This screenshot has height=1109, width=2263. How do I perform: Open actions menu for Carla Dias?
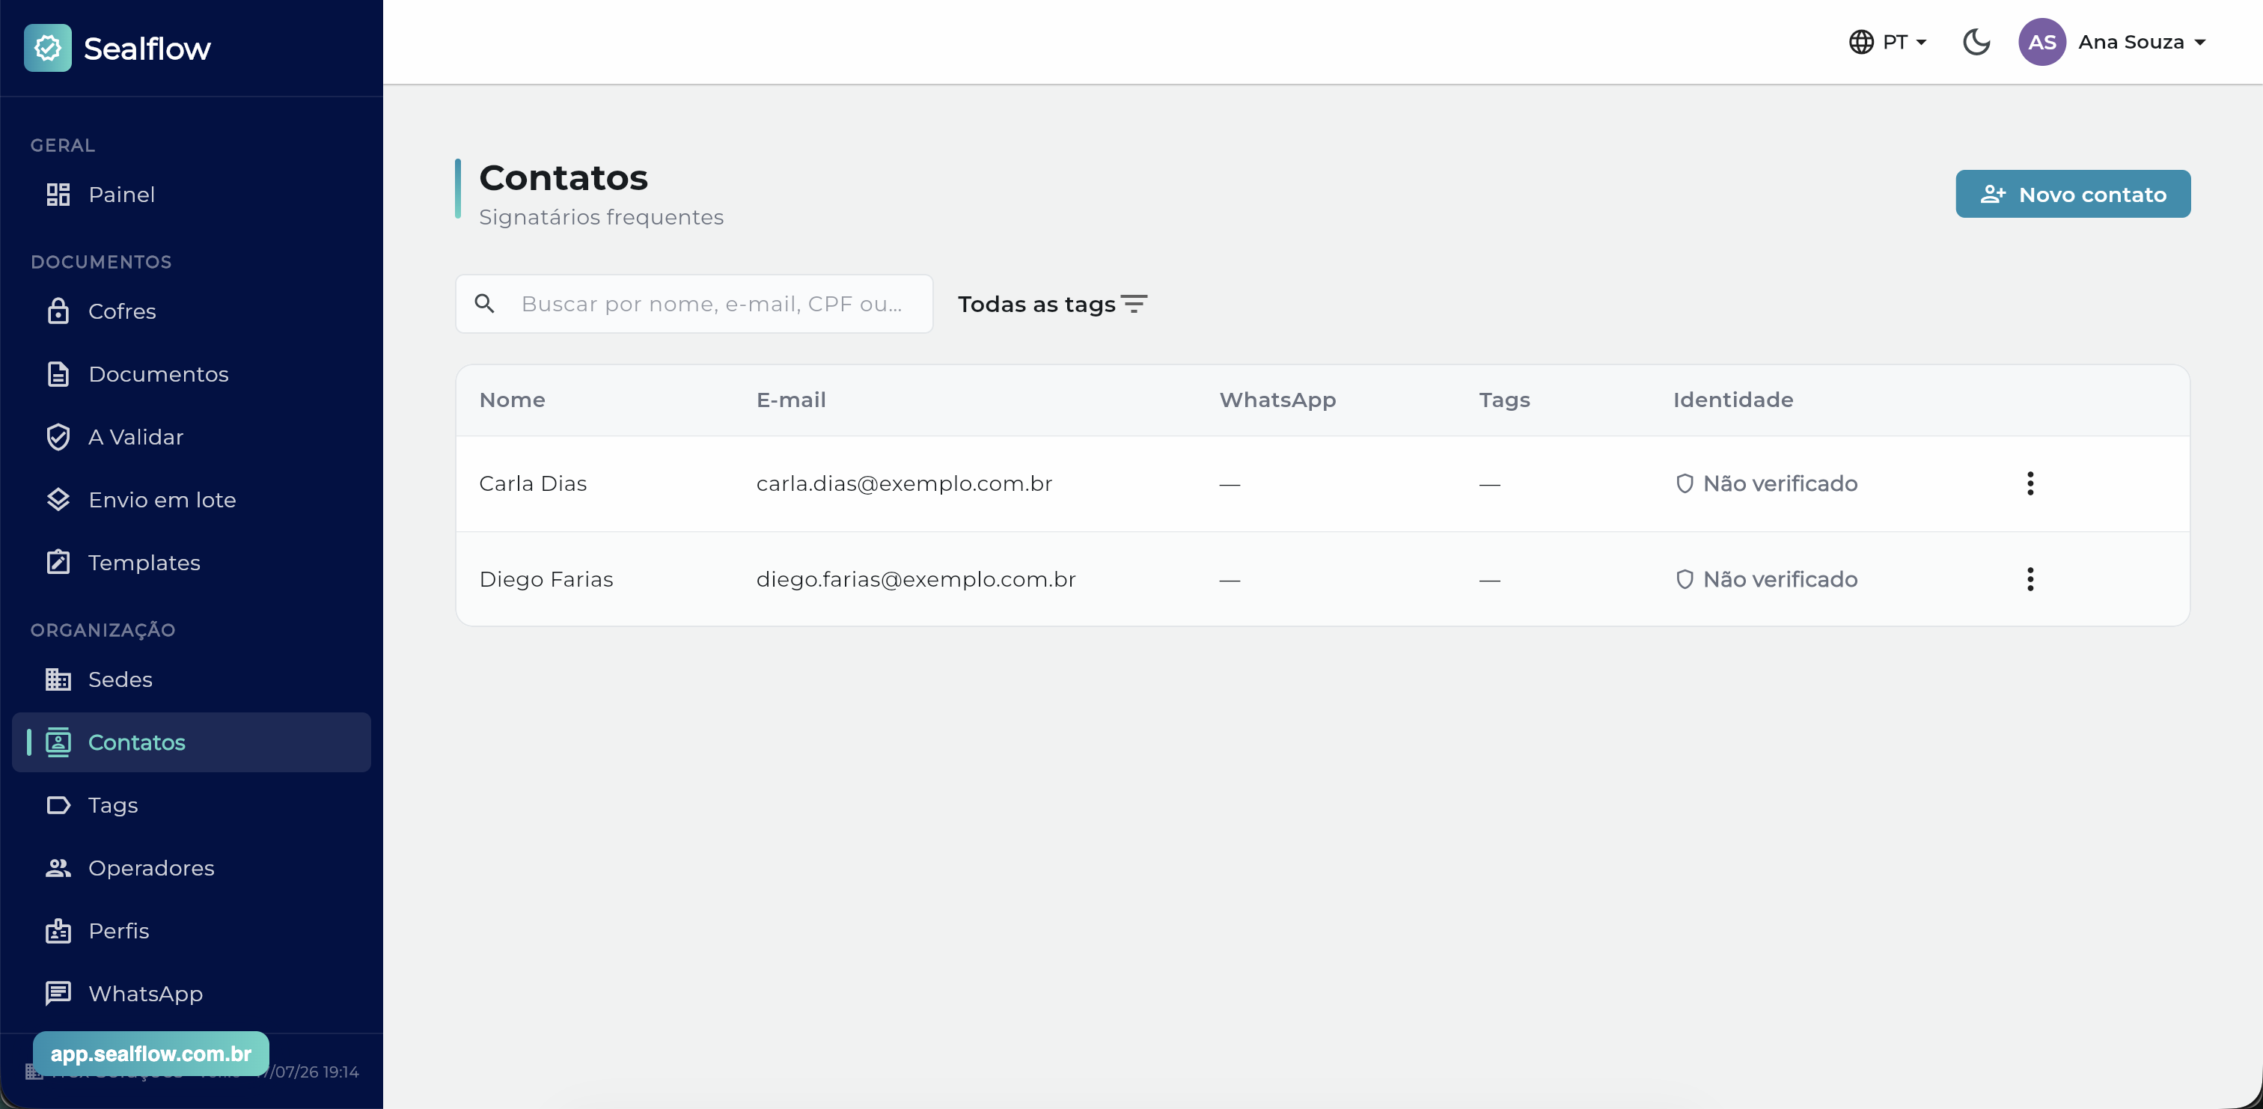pos(2030,483)
